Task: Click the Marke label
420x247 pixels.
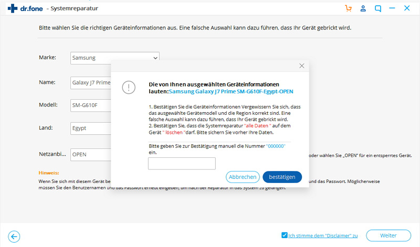Action: tap(47, 58)
